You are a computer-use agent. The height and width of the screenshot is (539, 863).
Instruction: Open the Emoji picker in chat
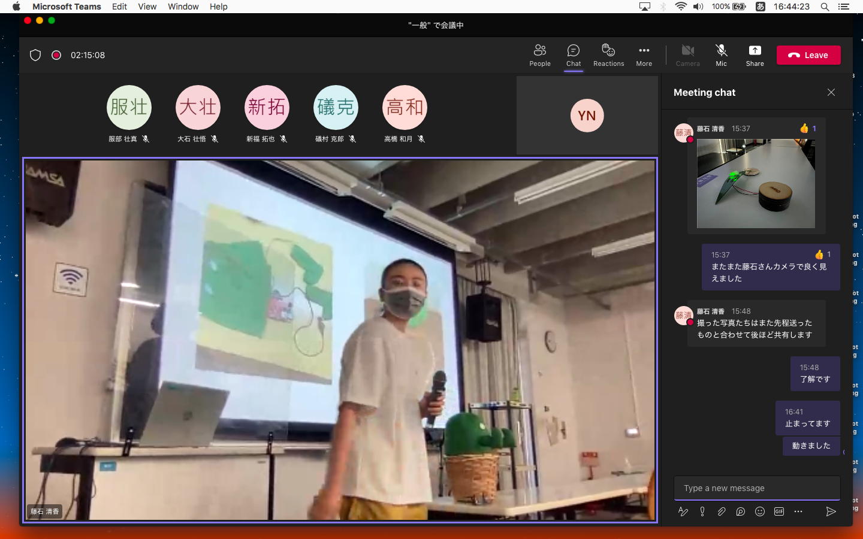[x=760, y=511]
